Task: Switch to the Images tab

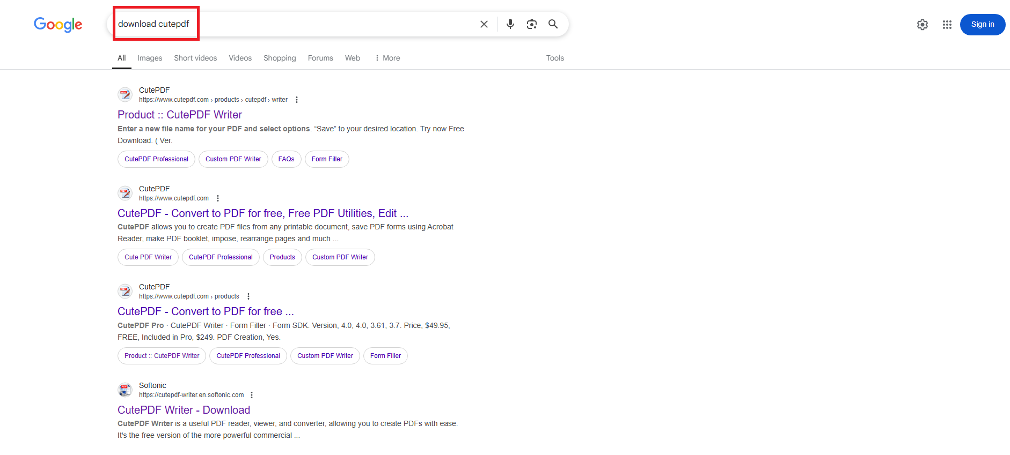Action: 150,58
